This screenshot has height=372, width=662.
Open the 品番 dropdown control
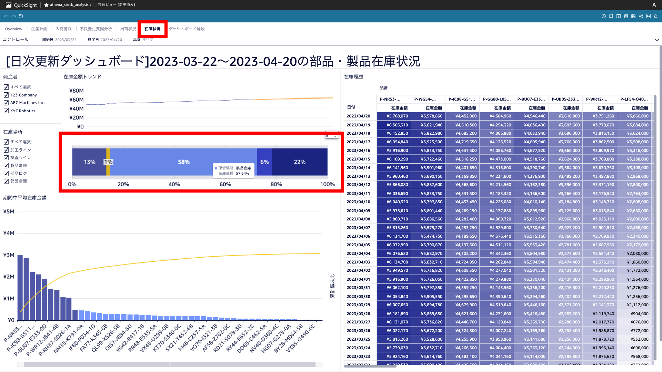tap(148, 40)
